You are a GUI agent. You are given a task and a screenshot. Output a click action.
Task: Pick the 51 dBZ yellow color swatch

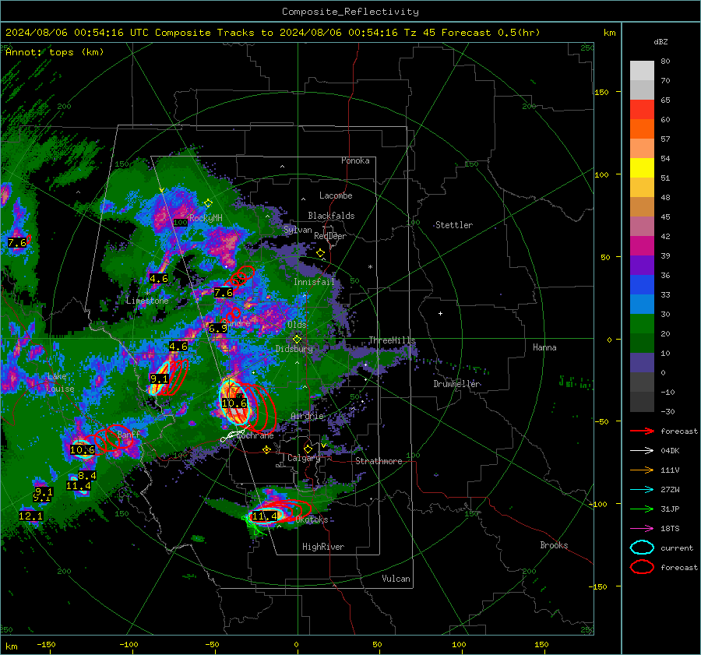point(642,167)
